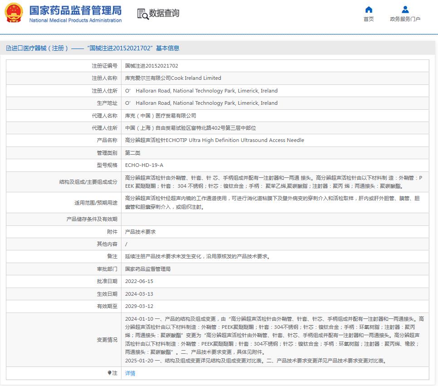Viewport: 438px width, 386px height.
Task: Open 政务服务门户 user portal icon
Action: (405, 10)
